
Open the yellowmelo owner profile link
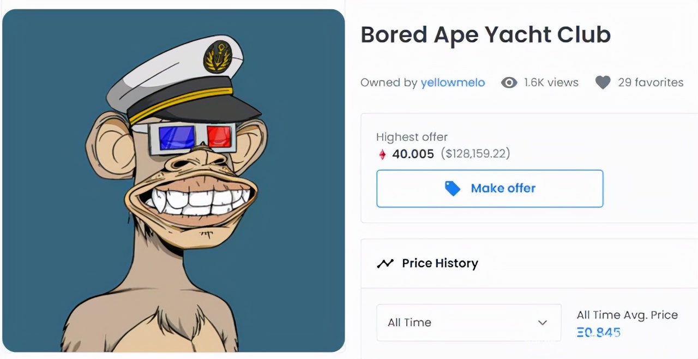(453, 83)
